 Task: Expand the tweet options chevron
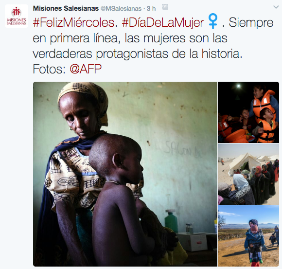276,7
